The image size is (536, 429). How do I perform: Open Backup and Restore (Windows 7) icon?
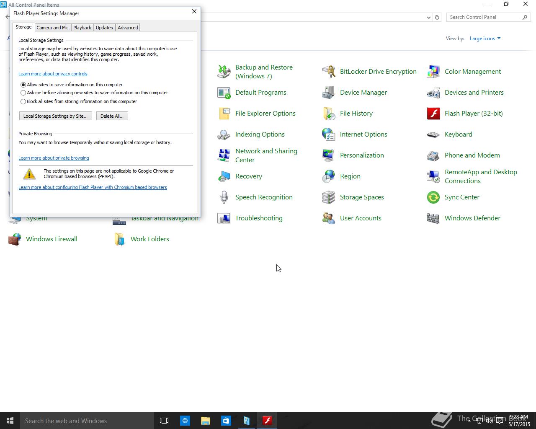pos(224,72)
